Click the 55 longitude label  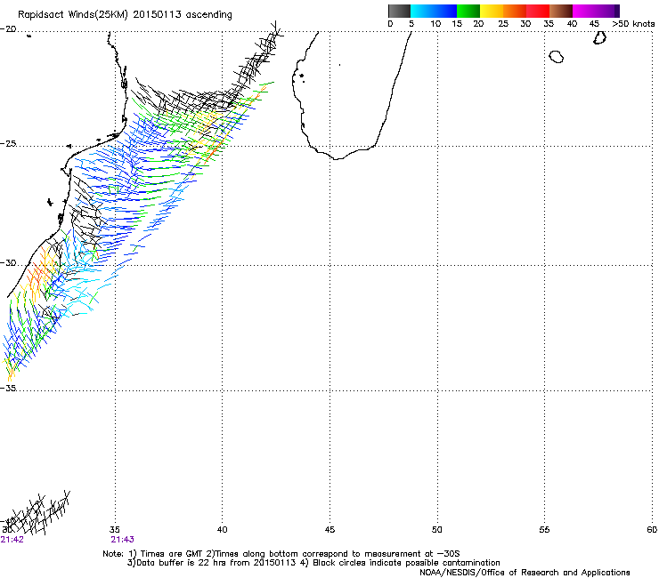tap(544, 530)
